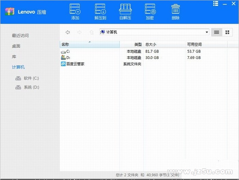
Task: Click the status bar 总计 2 文件夹 text
Action: [x=127, y=175]
